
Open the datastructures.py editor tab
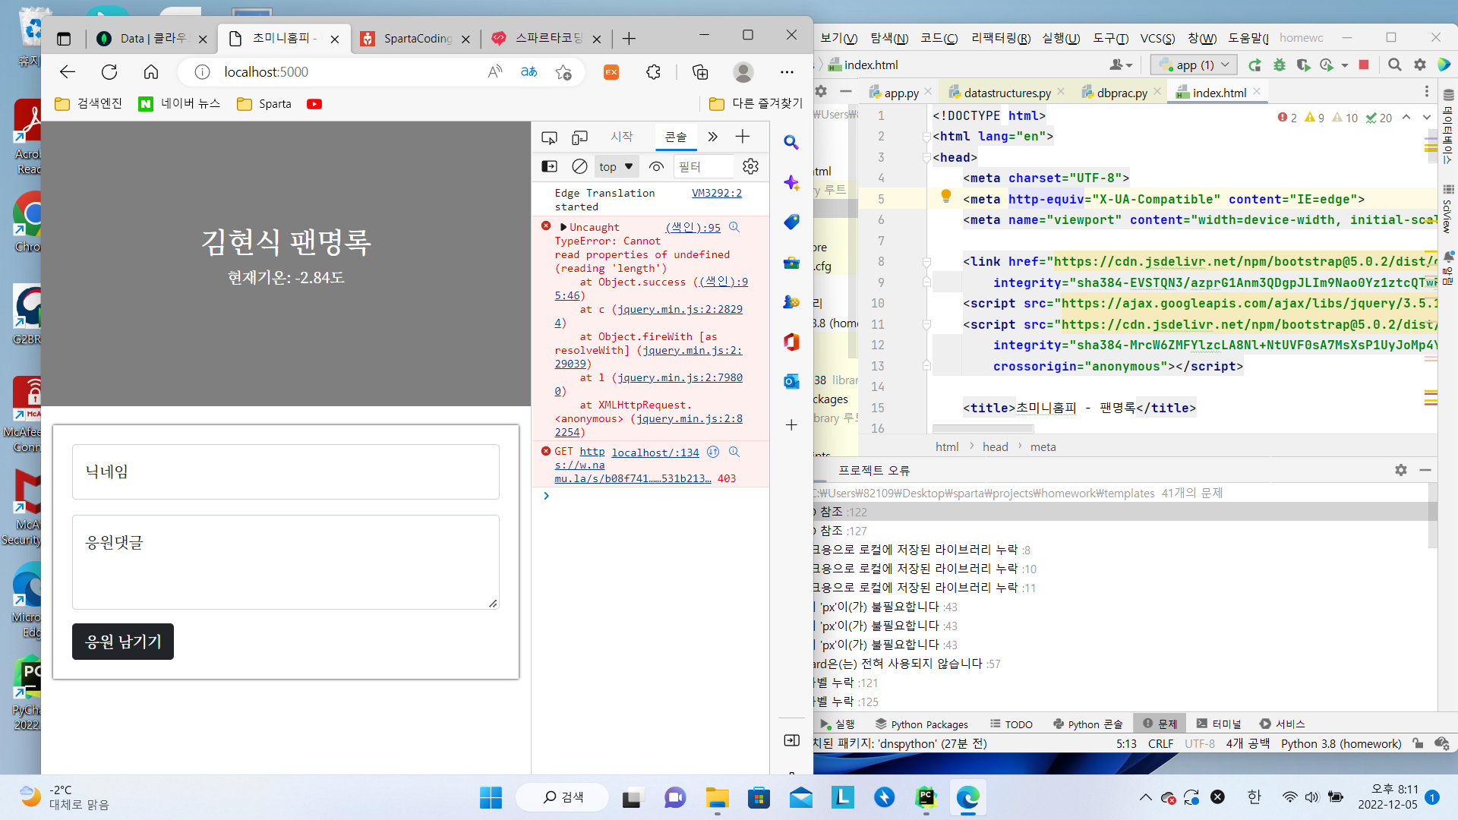1007,93
